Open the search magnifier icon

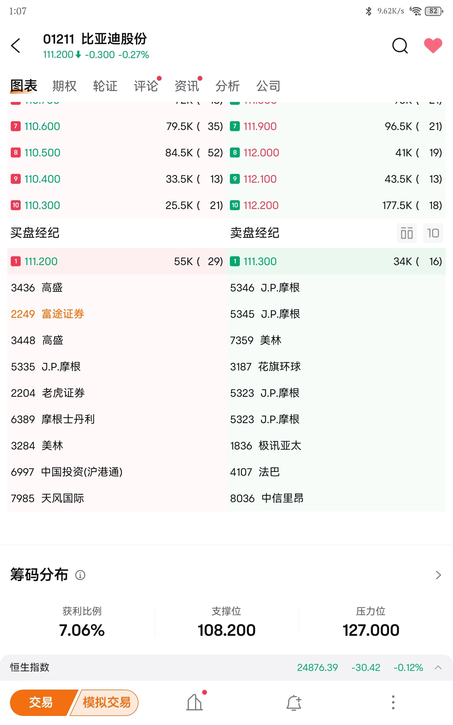point(400,46)
